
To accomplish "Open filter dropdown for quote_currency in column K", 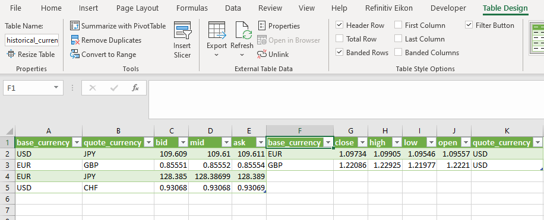I will 538,143.
